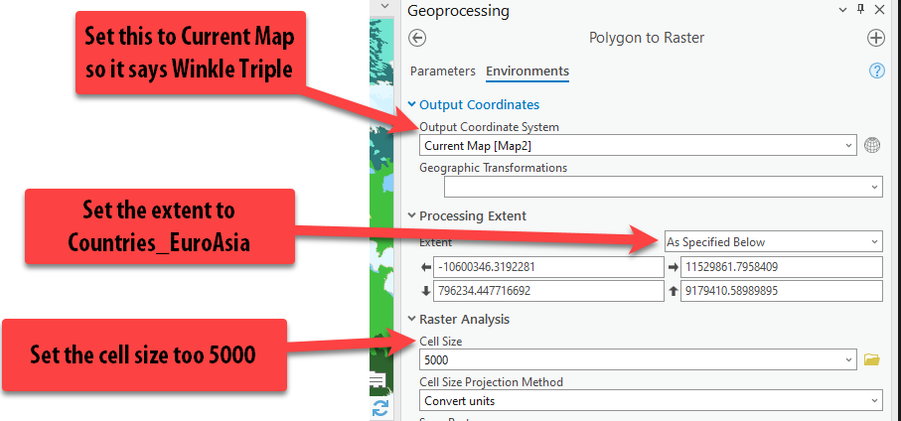Image resolution: width=901 pixels, height=421 pixels.
Task: Open Cell Size Projection Method dropdown
Action: (651, 401)
